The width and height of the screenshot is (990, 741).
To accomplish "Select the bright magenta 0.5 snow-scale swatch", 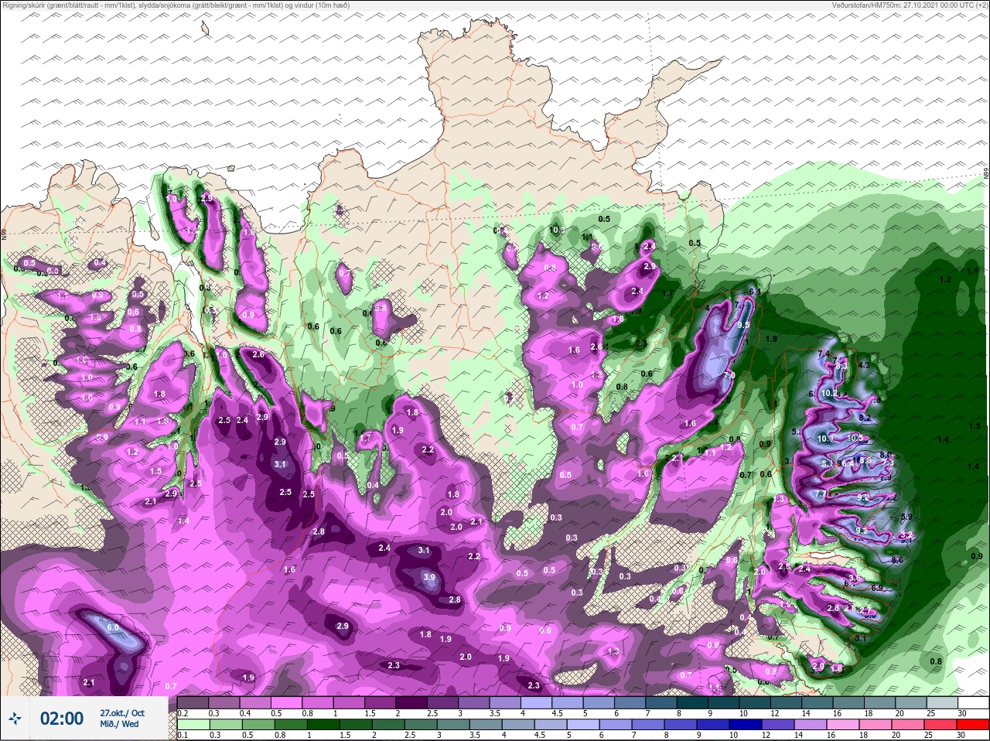I will click(x=288, y=702).
